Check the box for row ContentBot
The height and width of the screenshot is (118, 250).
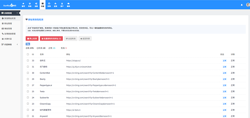[28, 73]
